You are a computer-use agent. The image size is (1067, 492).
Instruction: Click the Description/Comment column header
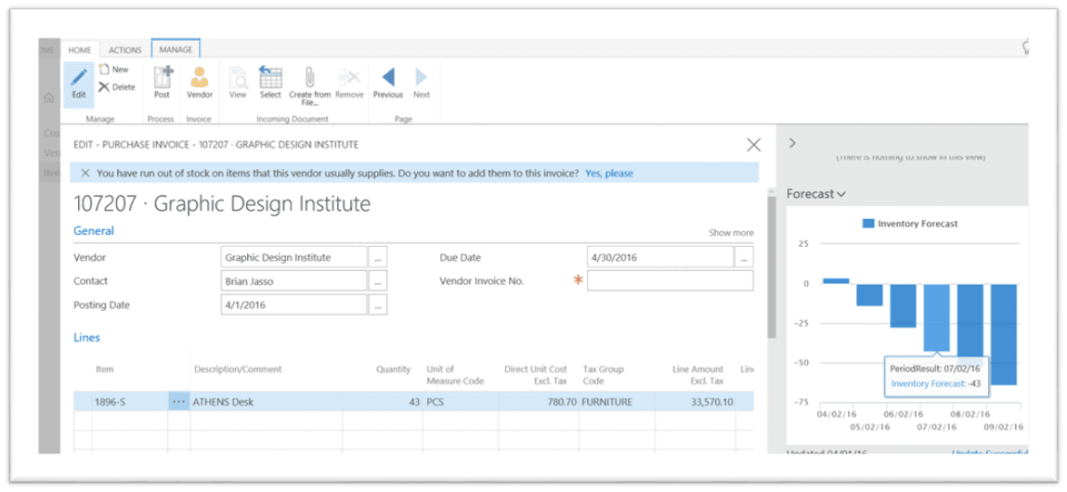click(238, 369)
